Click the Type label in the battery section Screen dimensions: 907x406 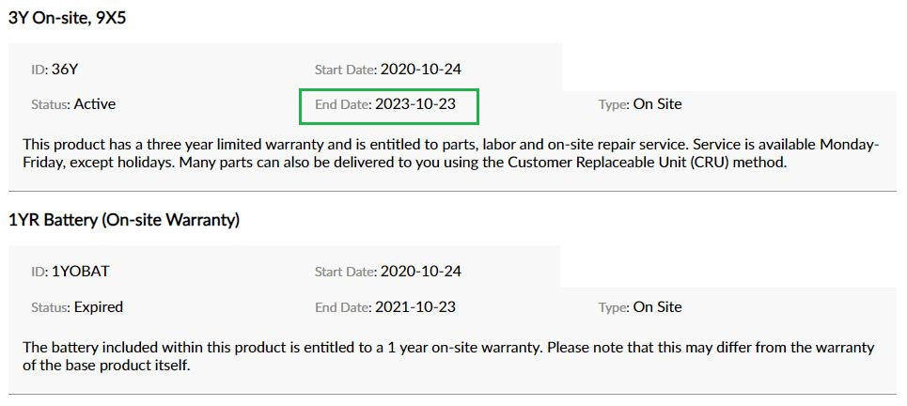[615, 307]
